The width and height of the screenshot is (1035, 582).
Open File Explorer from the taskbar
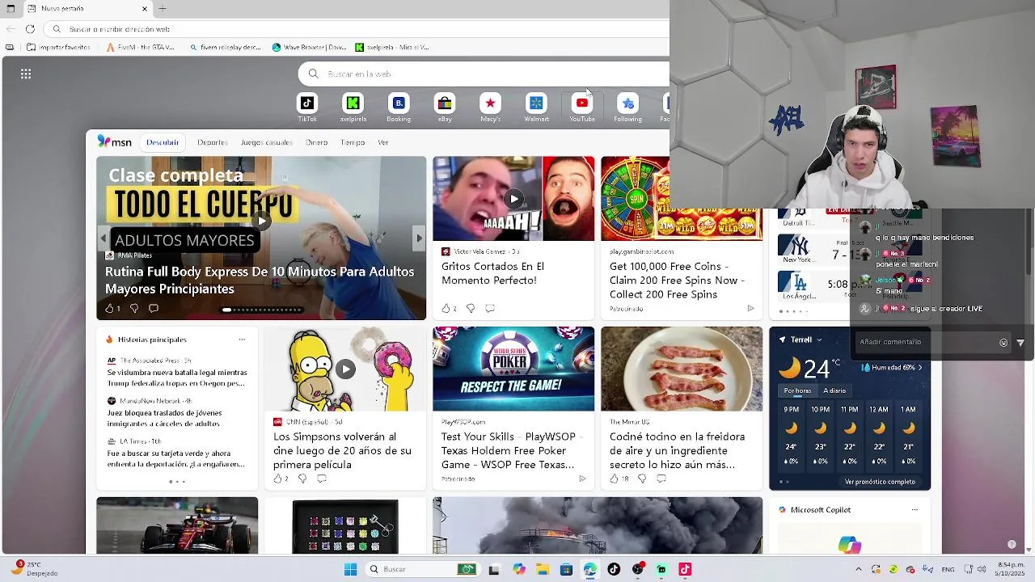[x=543, y=569]
